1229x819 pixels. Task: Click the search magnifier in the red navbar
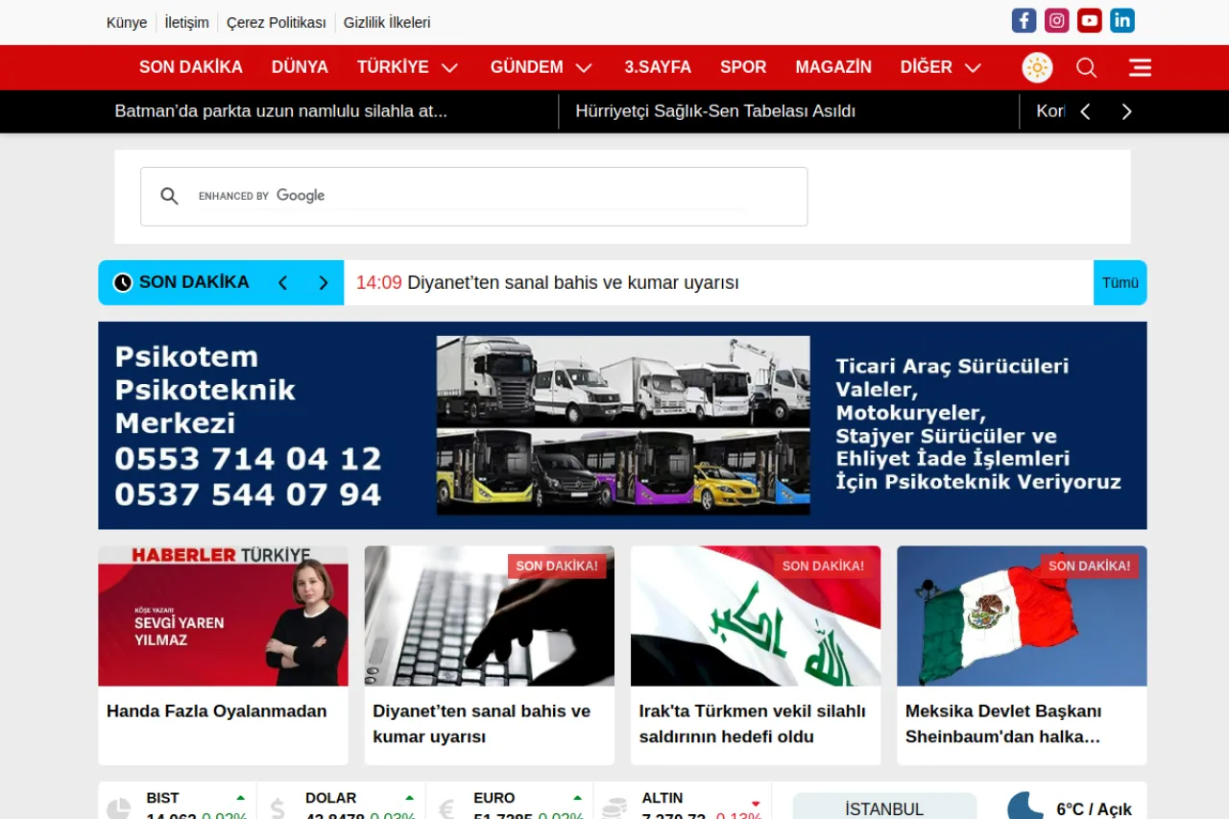[1086, 67]
